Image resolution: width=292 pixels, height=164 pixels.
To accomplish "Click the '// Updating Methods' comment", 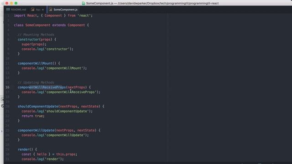I will 36,82.
